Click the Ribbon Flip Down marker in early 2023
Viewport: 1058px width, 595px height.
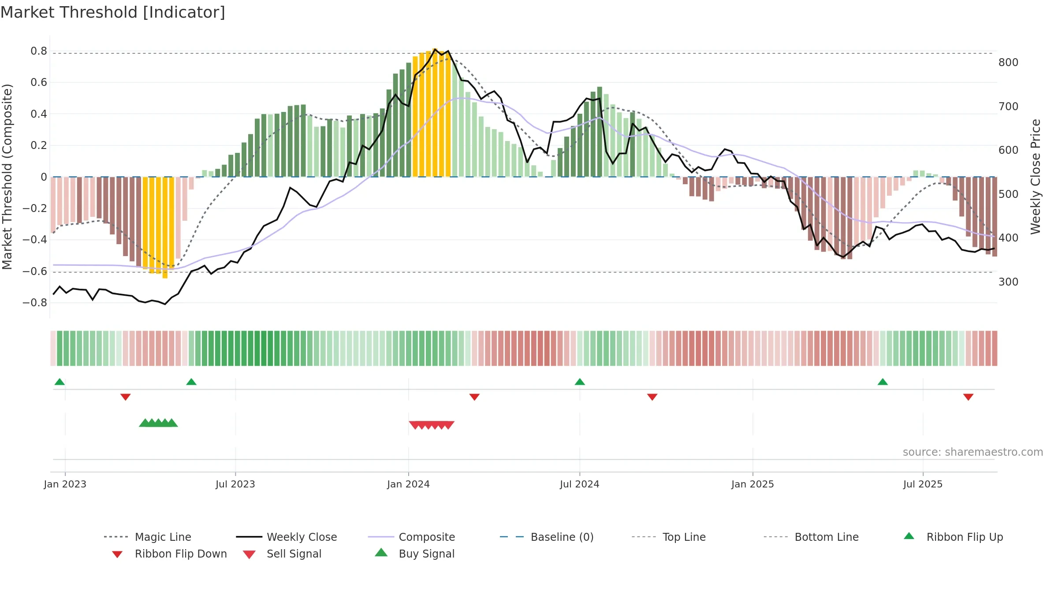pos(125,397)
